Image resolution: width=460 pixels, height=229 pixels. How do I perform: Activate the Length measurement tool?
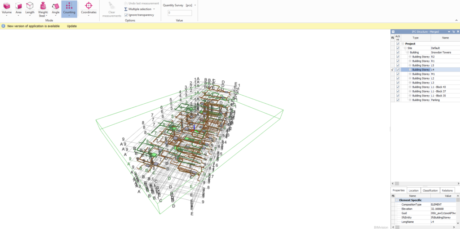pos(30,8)
